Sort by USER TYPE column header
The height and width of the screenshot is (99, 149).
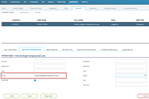coord(140,20)
